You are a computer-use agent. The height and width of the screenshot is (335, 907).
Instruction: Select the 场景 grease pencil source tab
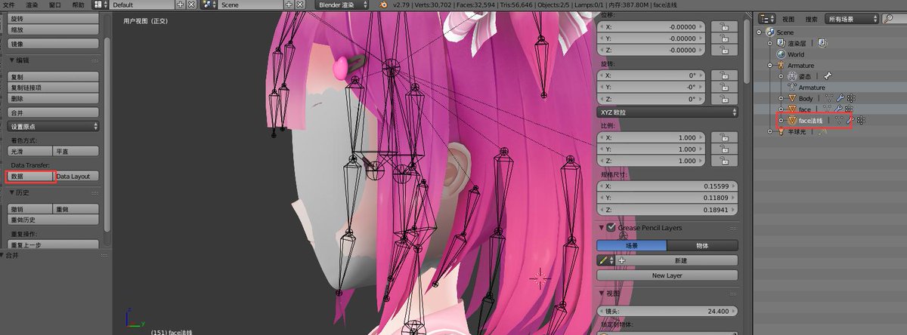coord(632,246)
